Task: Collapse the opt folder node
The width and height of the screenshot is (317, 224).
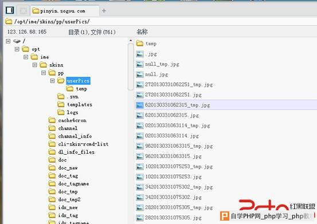Action: [17, 49]
